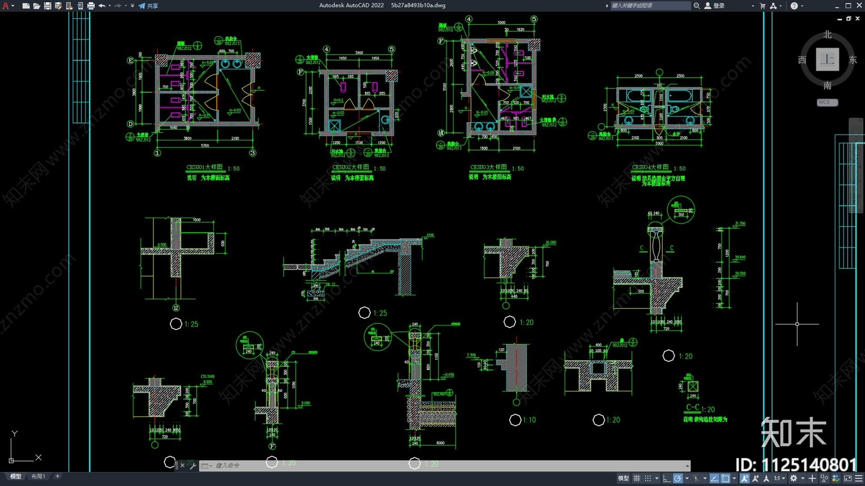Screen dimensions: 865x486
Task: Click the annotation monitor plus icon
Action: coord(812,478)
